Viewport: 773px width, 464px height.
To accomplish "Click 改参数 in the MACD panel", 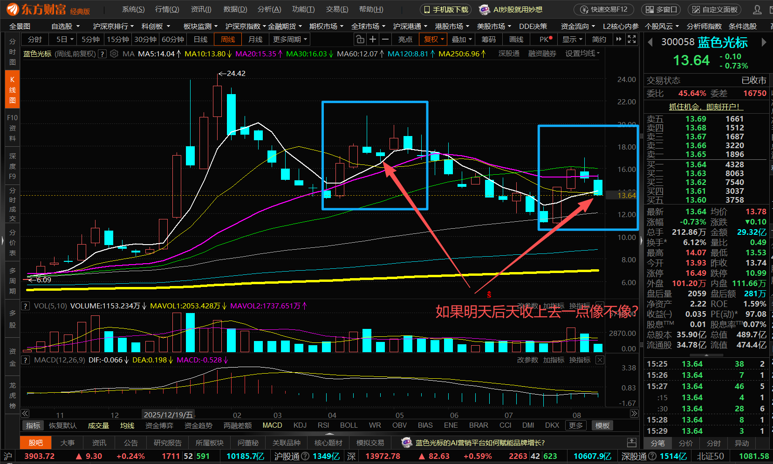I will [x=527, y=360].
